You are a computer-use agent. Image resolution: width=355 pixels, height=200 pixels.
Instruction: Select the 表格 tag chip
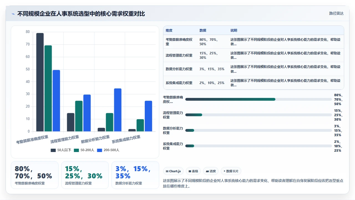(193, 171)
